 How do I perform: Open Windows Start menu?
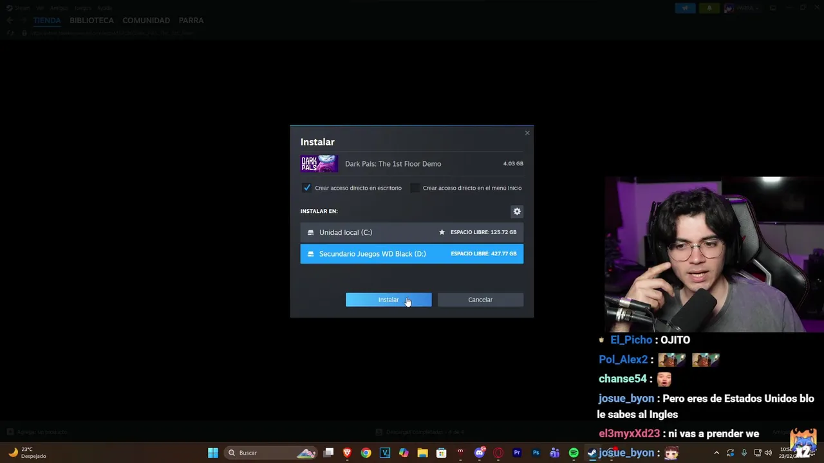tap(213, 453)
